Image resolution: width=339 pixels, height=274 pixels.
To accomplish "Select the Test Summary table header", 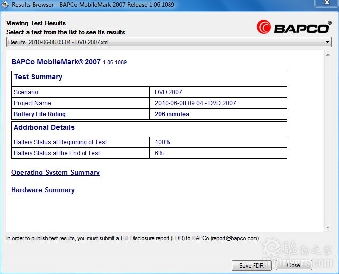I will pos(38,77).
